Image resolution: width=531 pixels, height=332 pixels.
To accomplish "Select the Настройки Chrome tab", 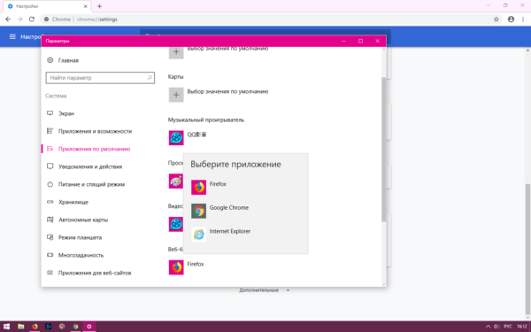I will [x=48, y=6].
